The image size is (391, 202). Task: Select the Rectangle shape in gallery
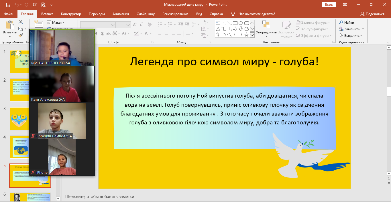pyautogui.click(x=235, y=23)
